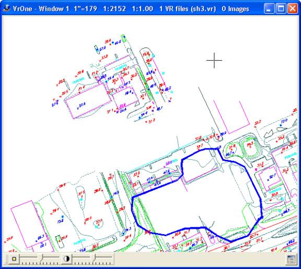Close the VrOne Window 1
Image resolution: width=301 pixels, height=269 pixels.
pos(292,9)
